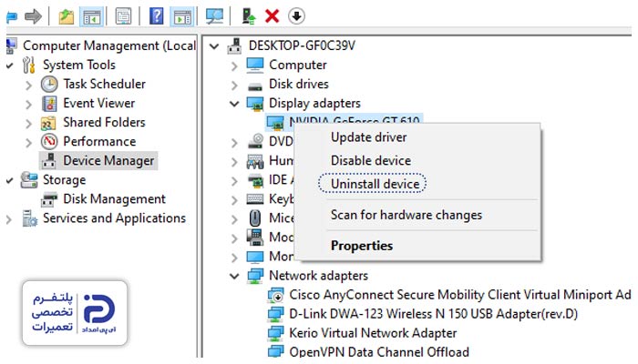Select Scan for hardware changes menu entry
638x364 pixels.
click(406, 215)
